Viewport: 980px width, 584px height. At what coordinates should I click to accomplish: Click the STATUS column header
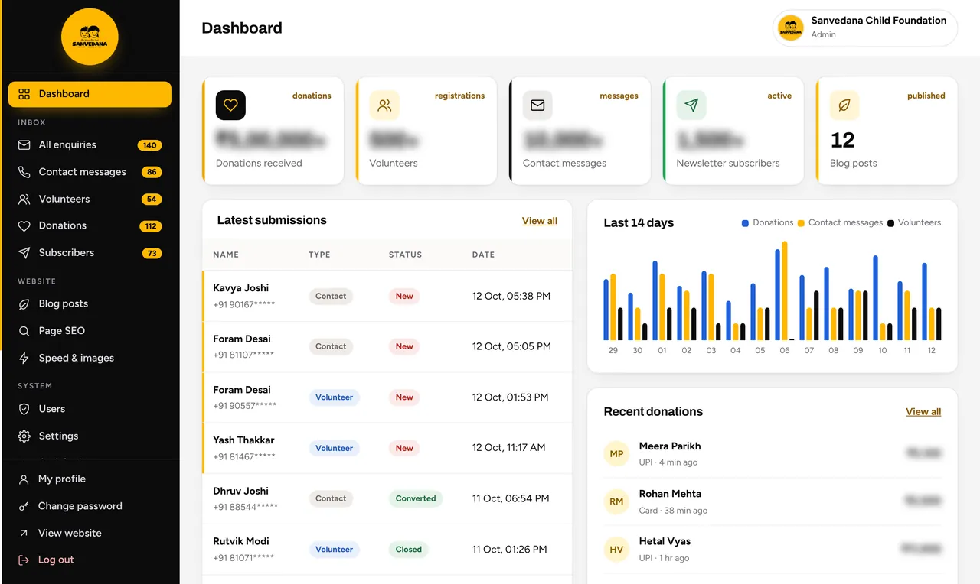click(405, 255)
